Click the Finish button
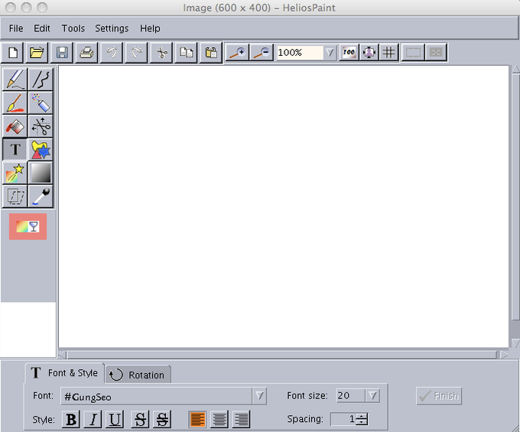Screen dimensions: 520x432 click(439, 396)
